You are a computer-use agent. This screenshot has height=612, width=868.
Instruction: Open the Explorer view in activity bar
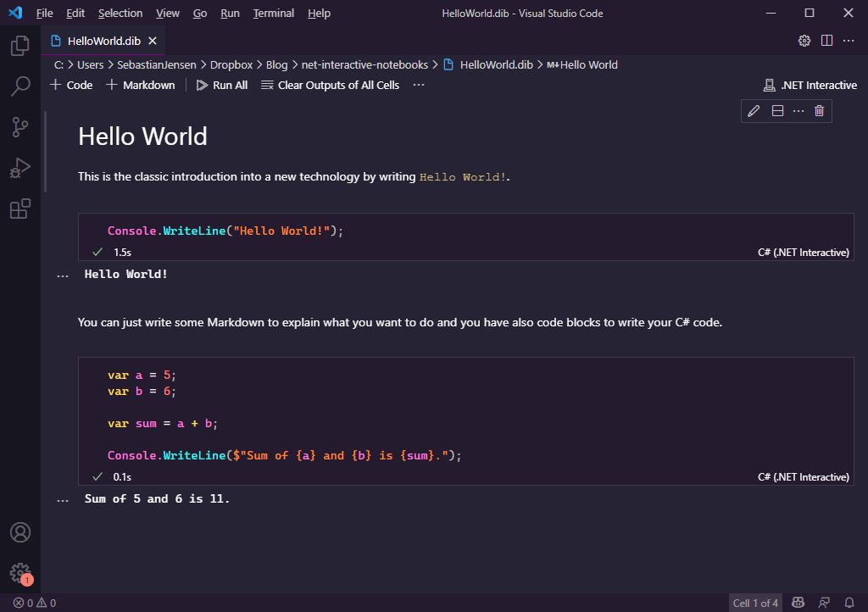(20, 46)
